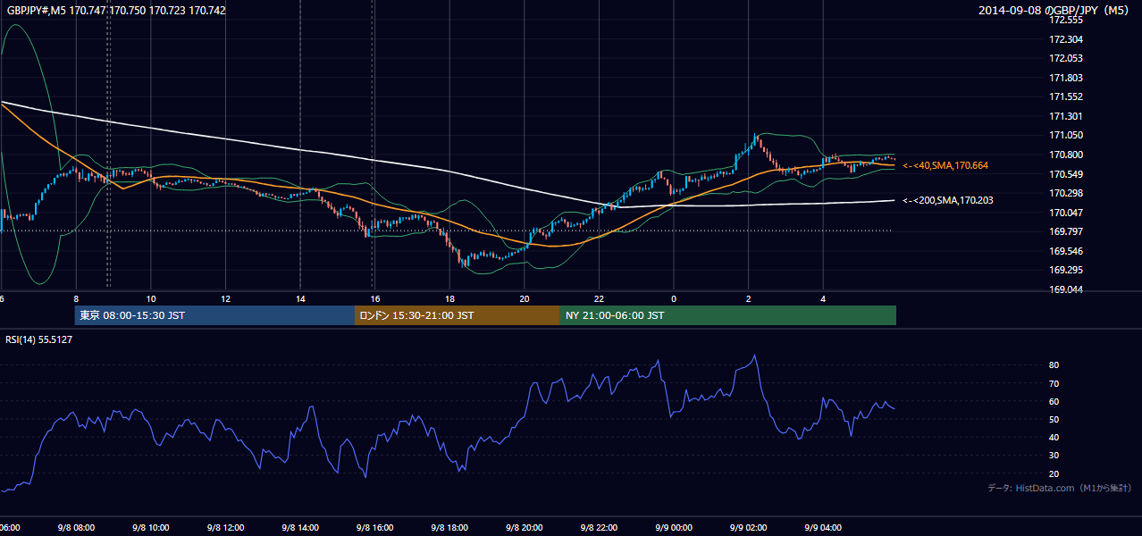Click hour label 2 under price chart
This screenshot has width=1142, height=536.
pos(748,298)
